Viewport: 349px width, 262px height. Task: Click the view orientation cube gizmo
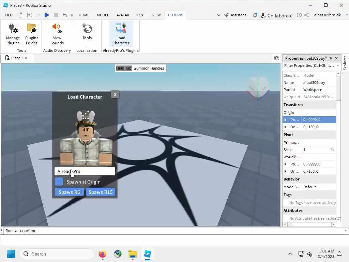[x=258, y=88]
